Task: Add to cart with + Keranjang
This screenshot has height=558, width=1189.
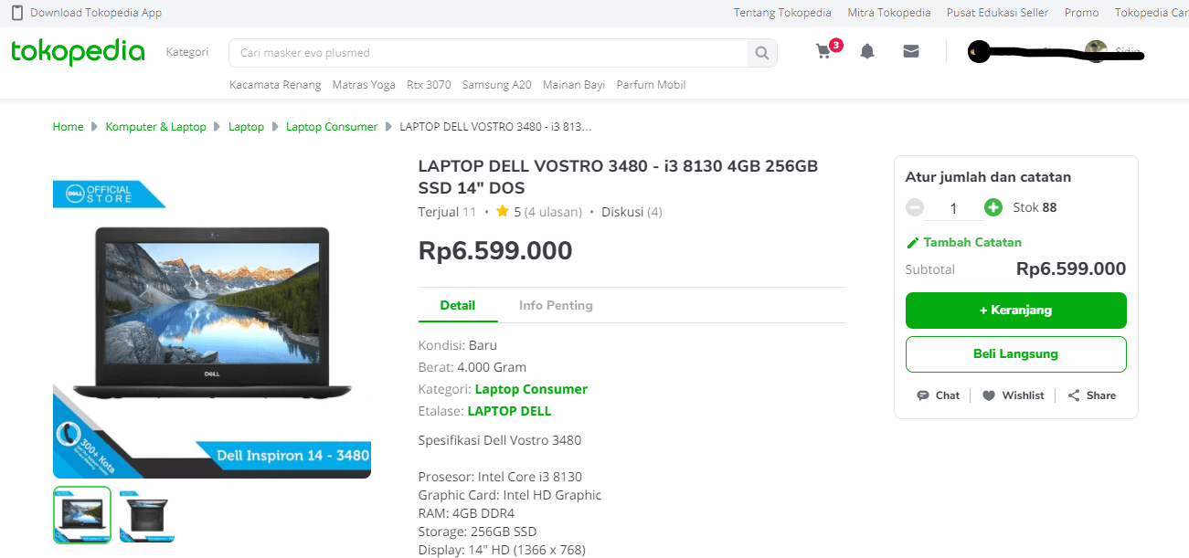Action: (x=1015, y=311)
